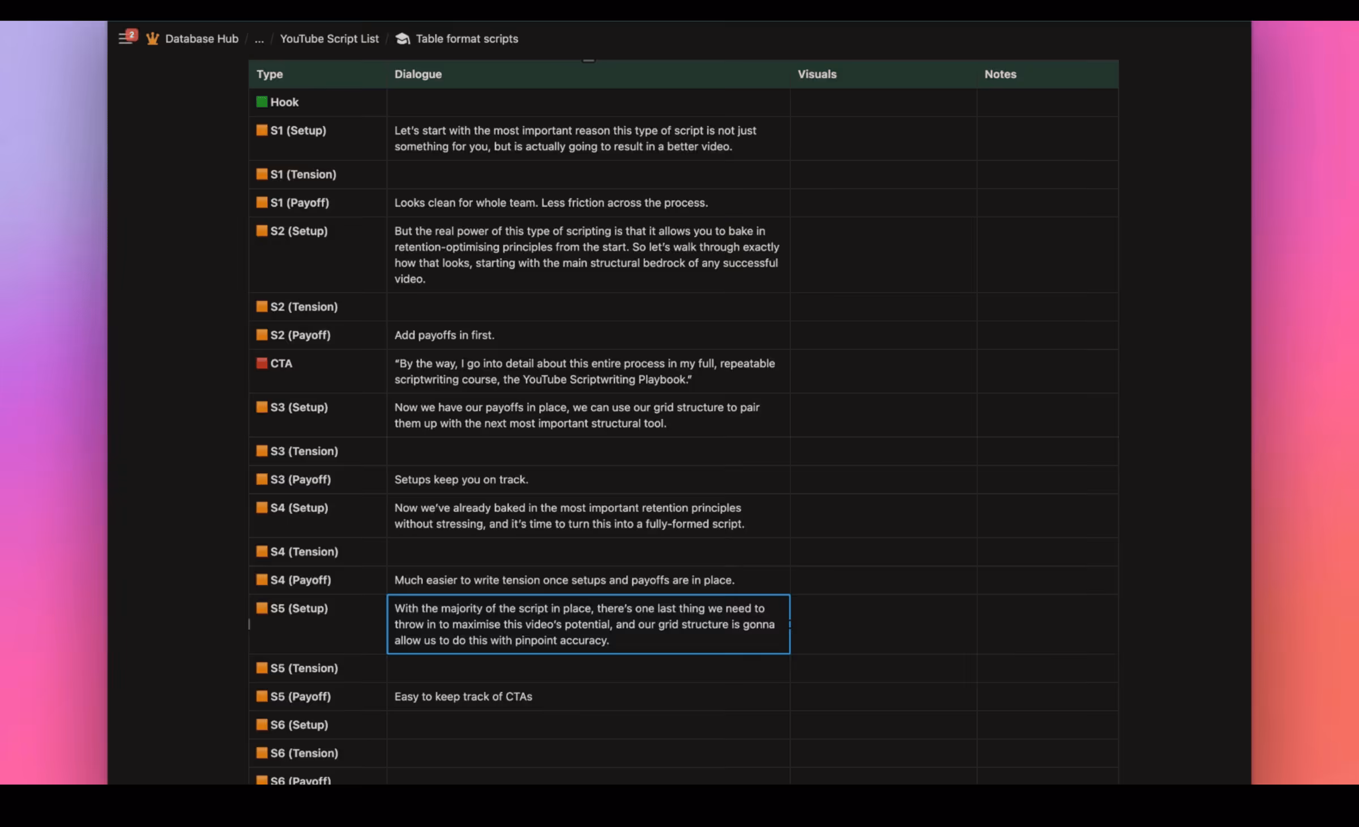Click the Type column header
Image resolution: width=1359 pixels, height=827 pixels.
pyautogui.click(x=270, y=74)
